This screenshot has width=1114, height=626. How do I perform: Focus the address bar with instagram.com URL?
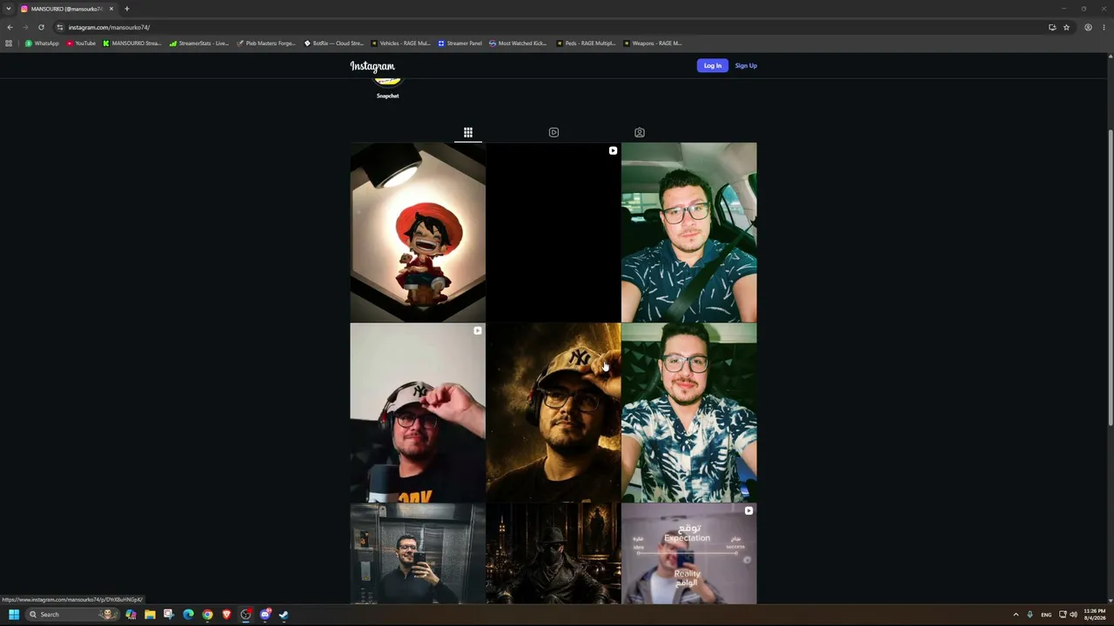pos(548,27)
